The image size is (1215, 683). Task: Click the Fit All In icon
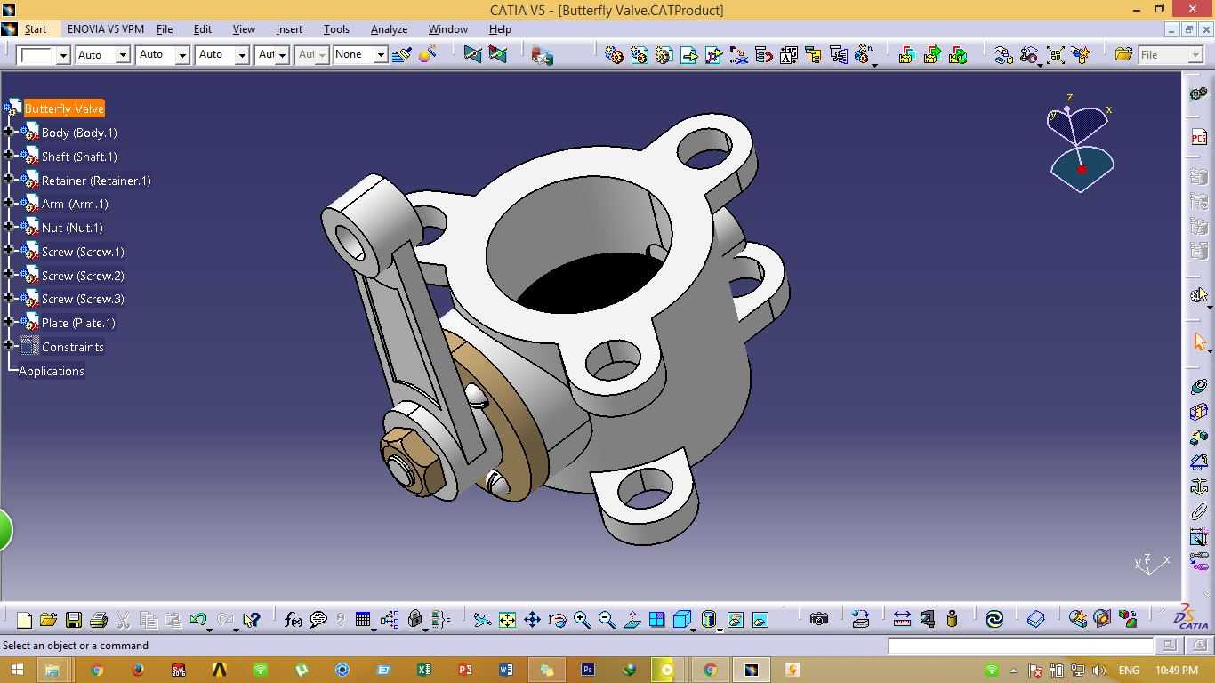[x=507, y=620]
